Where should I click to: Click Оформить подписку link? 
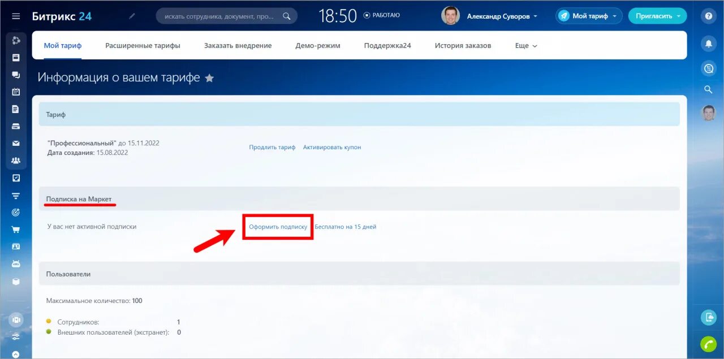tap(278, 227)
